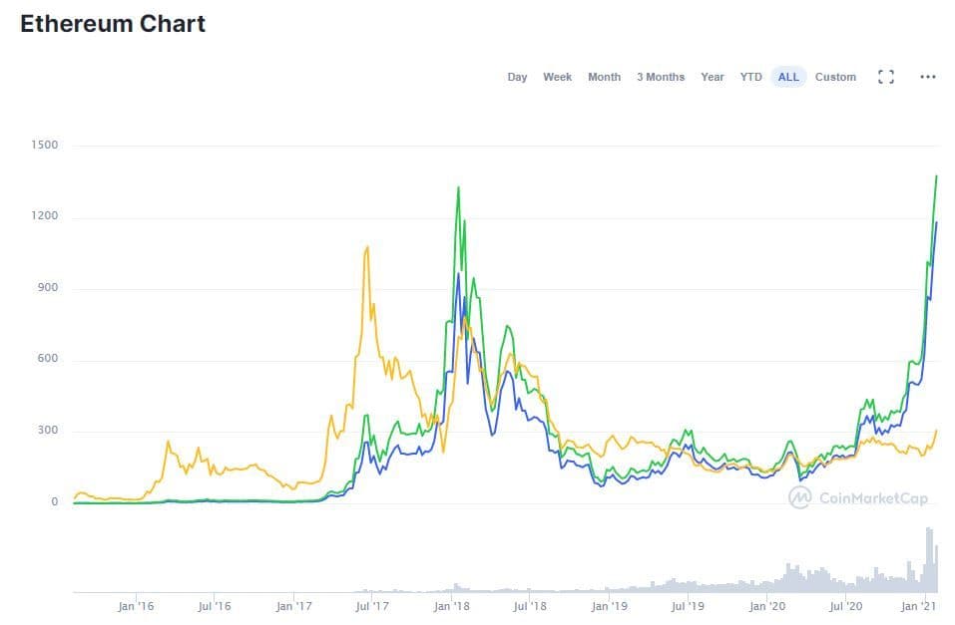Show the Month time range
This screenshot has width=955, height=625.
(604, 77)
